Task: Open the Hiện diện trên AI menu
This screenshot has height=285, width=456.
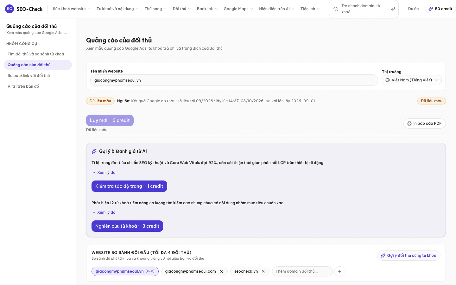Action: 277,9
